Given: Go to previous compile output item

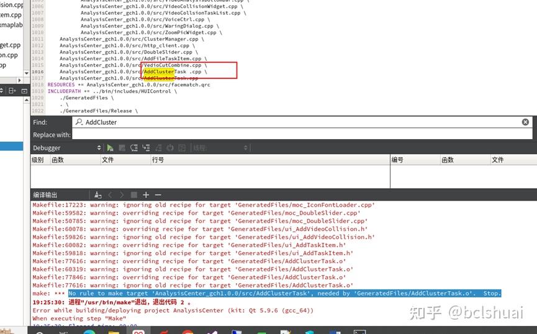Looking at the screenshot, I should pos(110,195).
